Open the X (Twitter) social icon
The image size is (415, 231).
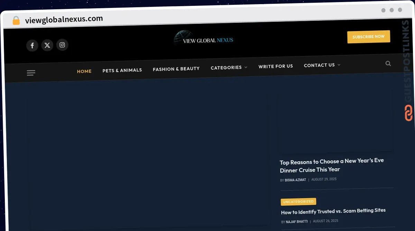47,45
